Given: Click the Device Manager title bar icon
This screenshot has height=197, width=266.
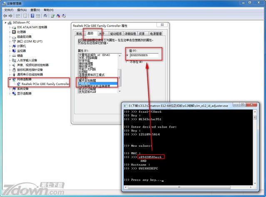Looking at the screenshot, I should 4,3.
